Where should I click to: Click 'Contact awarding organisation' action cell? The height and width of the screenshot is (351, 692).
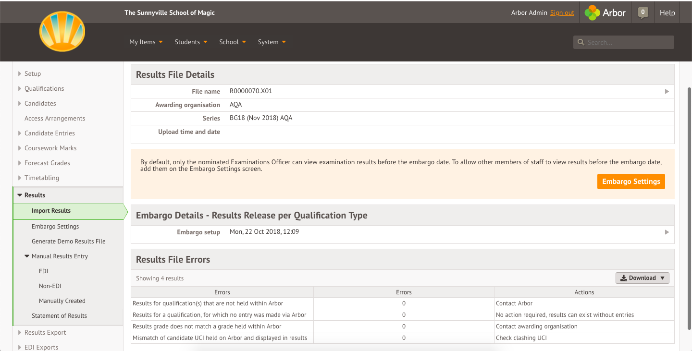point(584,327)
